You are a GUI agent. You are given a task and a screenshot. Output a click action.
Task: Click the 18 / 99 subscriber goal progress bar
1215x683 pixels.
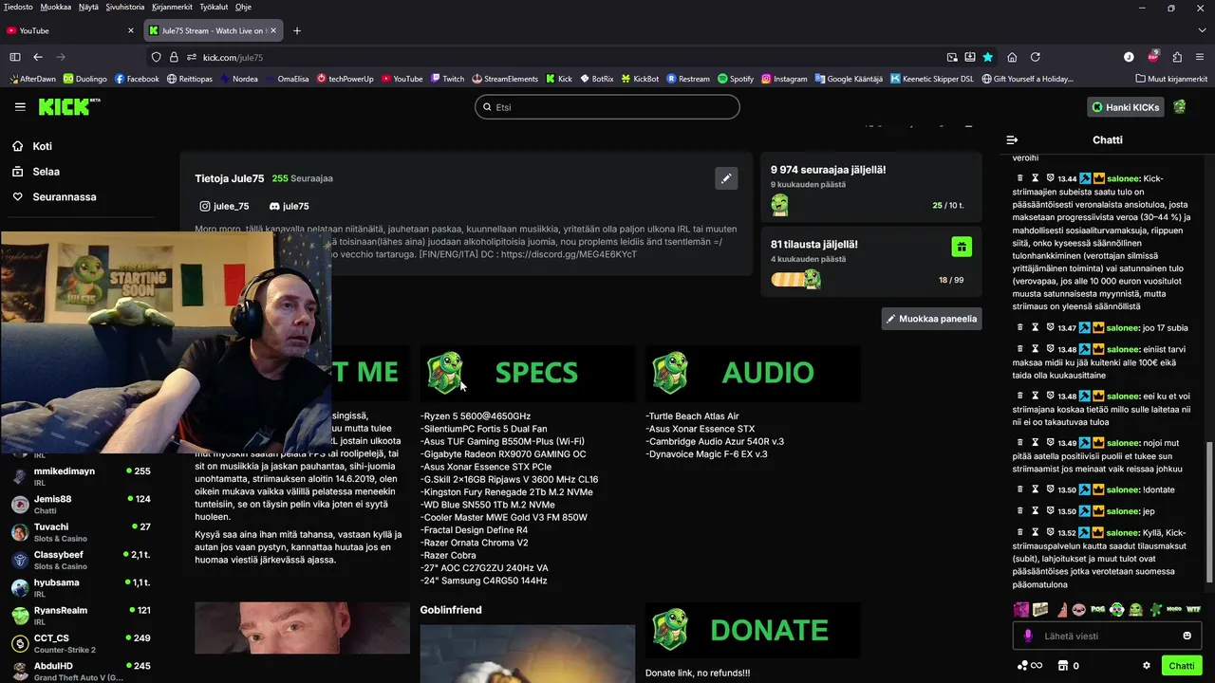click(x=796, y=280)
